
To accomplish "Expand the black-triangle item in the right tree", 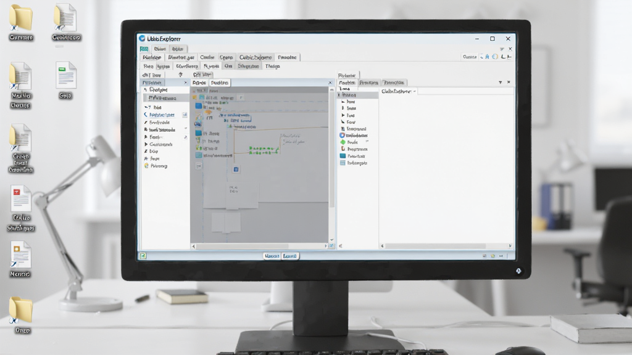I will [343, 115].
